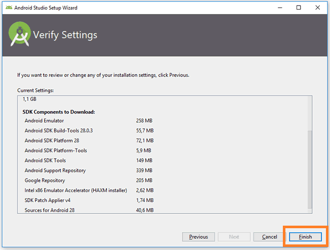Select Android SDK Platform 28 entry
This screenshot has height=250, width=330.
[52, 140]
